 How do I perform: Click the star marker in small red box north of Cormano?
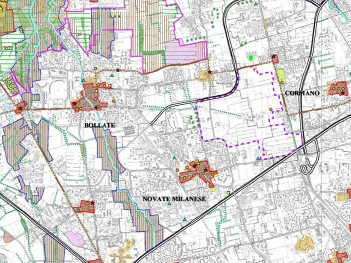(273, 57)
